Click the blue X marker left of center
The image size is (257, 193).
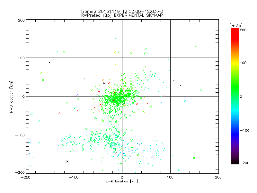click(x=77, y=95)
